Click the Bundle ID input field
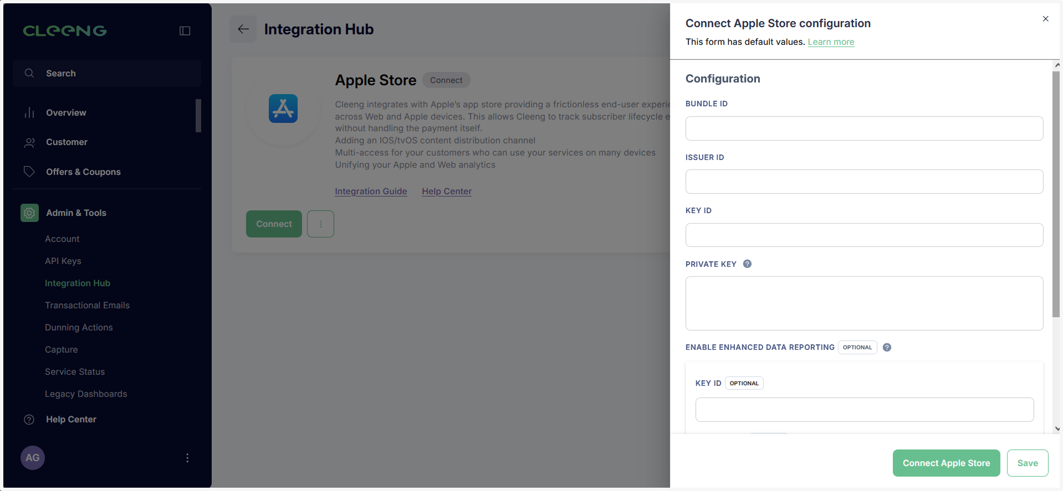 [x=864, y=128]
